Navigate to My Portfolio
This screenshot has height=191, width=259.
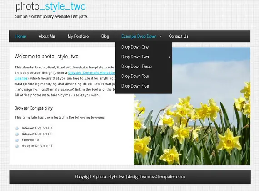tap(78, 36)
